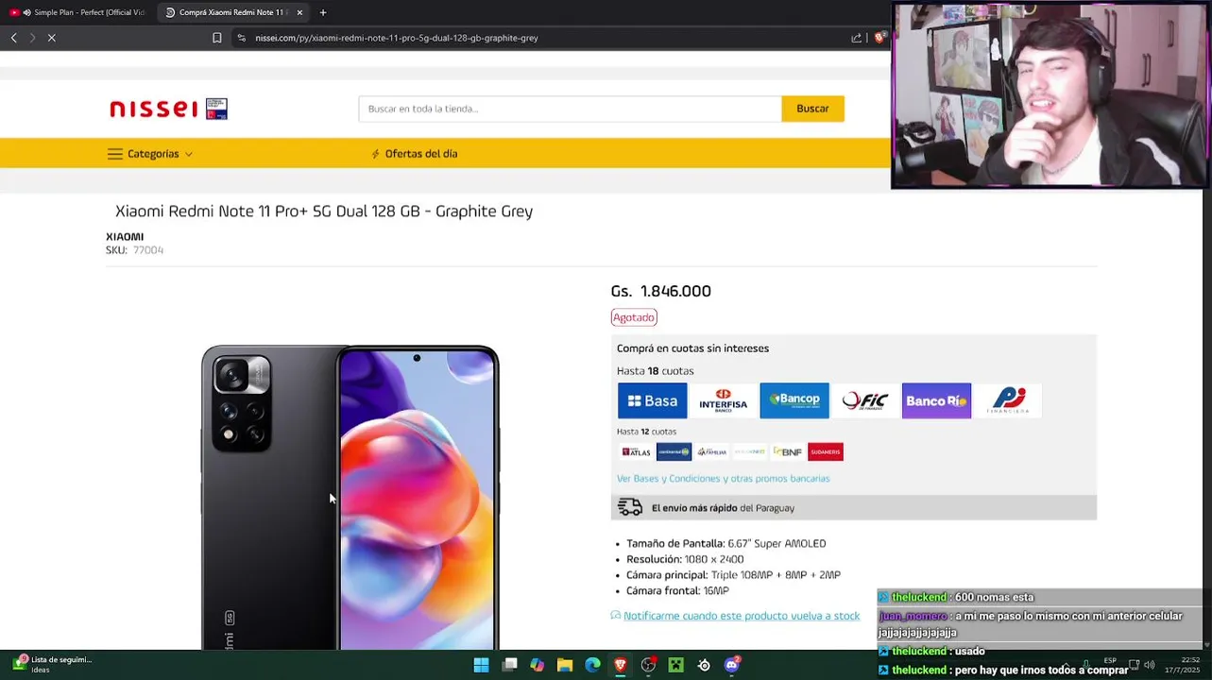Screen dimensions: 1212x680
Task: Open Microsoft Edge from the taskbar
Action: click(593, 665)
